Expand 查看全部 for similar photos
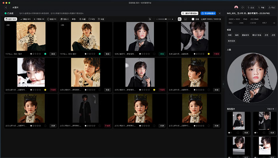Screen dimensions: 278x158 (271, 109)
